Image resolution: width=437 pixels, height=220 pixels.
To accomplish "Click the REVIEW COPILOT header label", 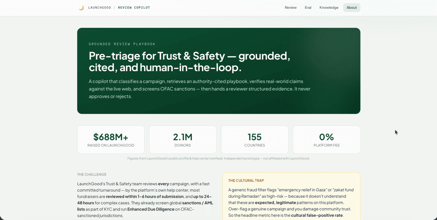I will [x=134, y=8].
